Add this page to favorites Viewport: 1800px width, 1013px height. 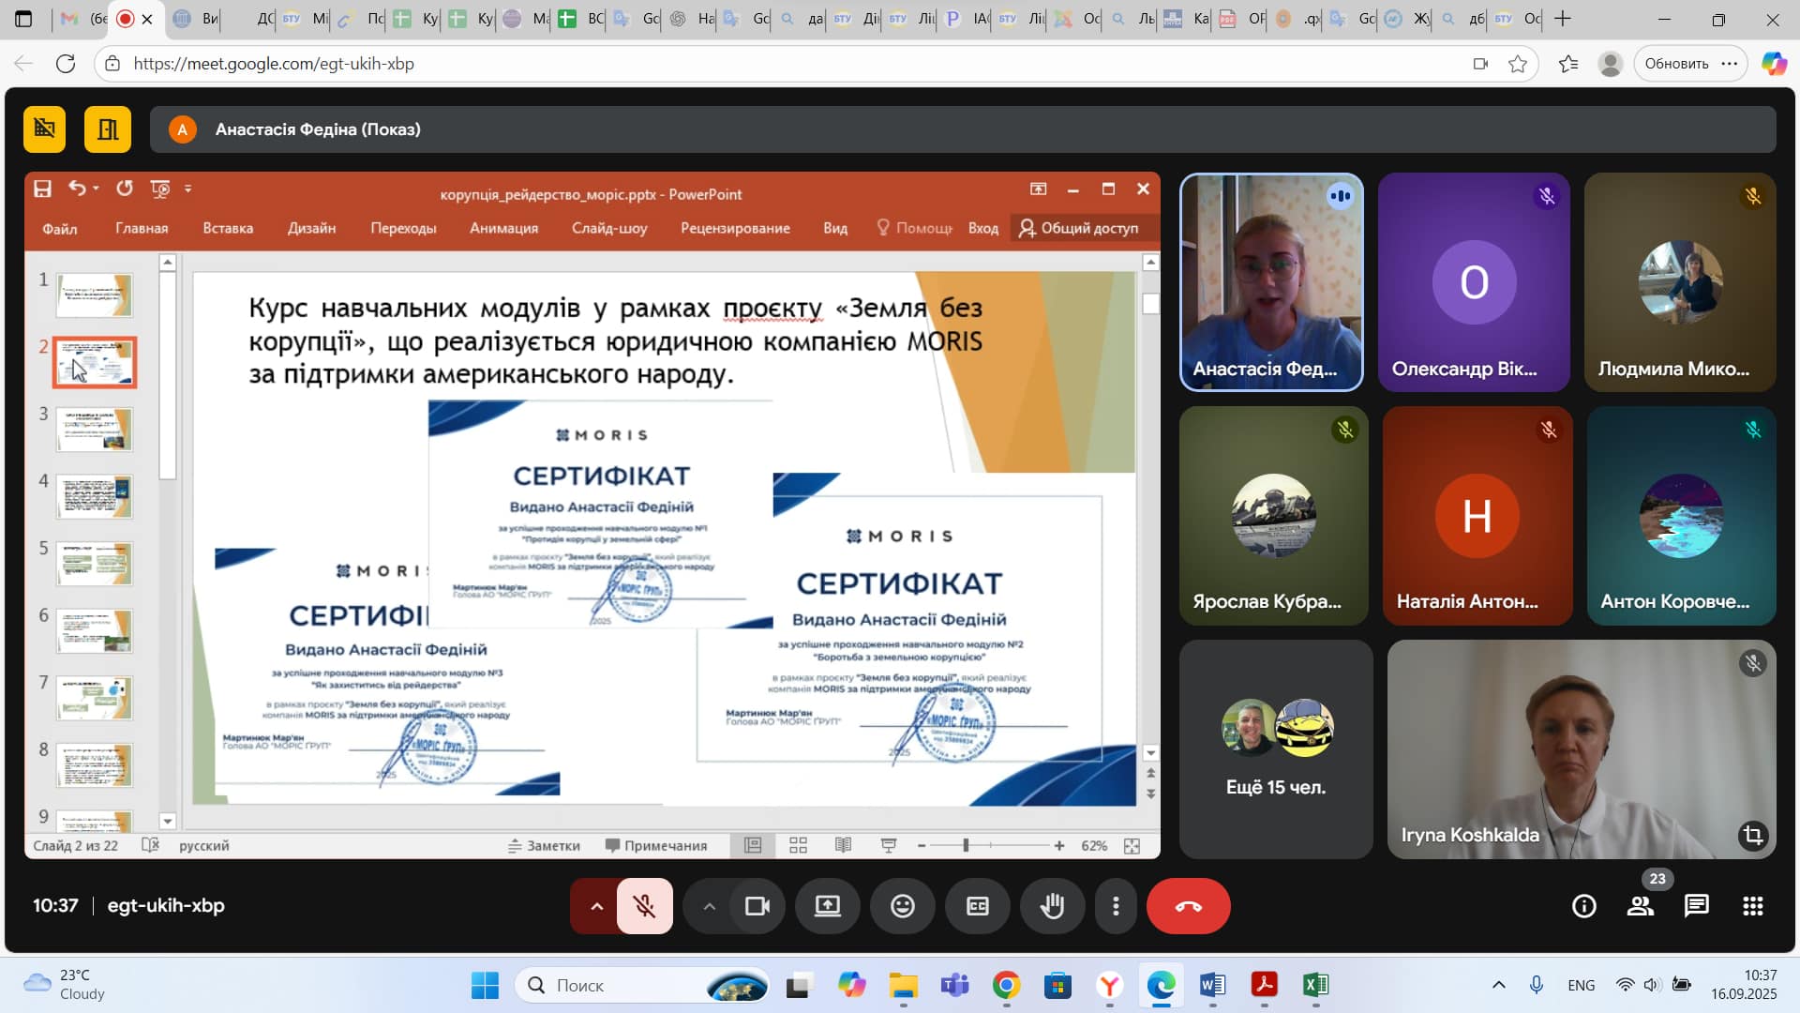tap(1518, 64)
